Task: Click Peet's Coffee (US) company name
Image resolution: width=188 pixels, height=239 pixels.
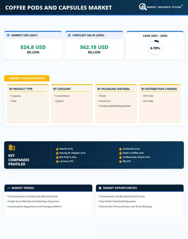Action: click(133, 153)
